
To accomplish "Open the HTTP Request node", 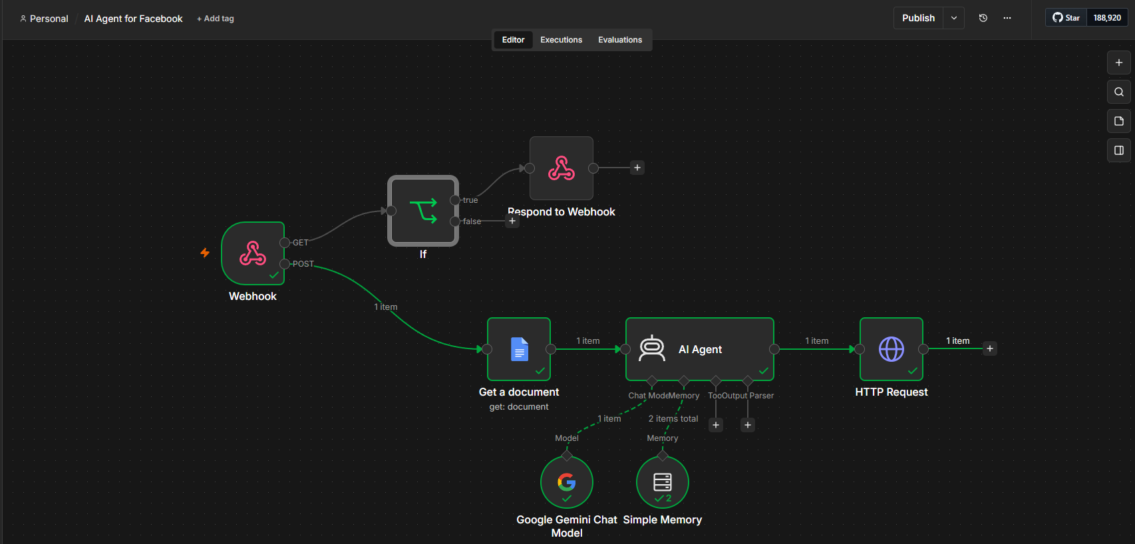I will point(892,349).
